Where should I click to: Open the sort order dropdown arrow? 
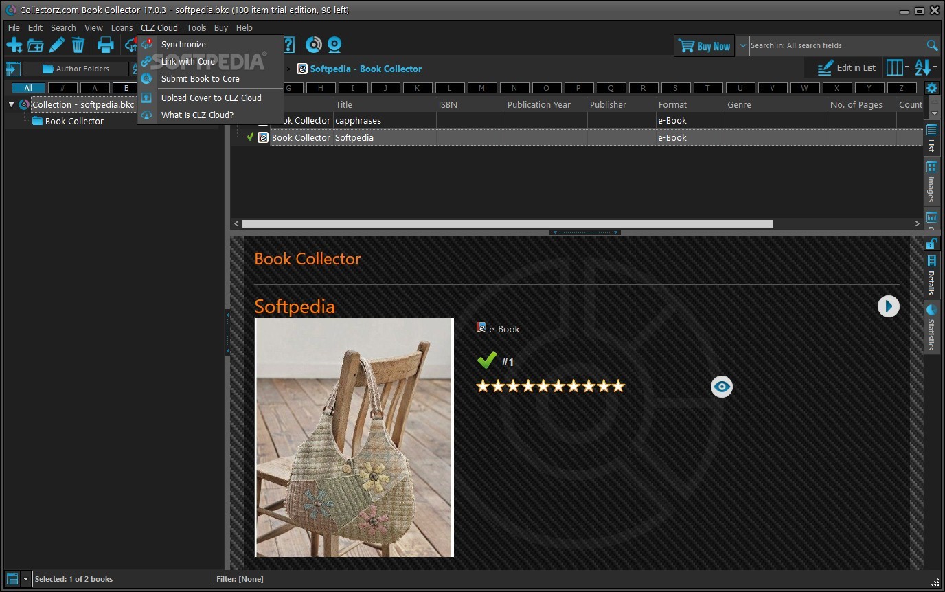click(x=935, y=67)
